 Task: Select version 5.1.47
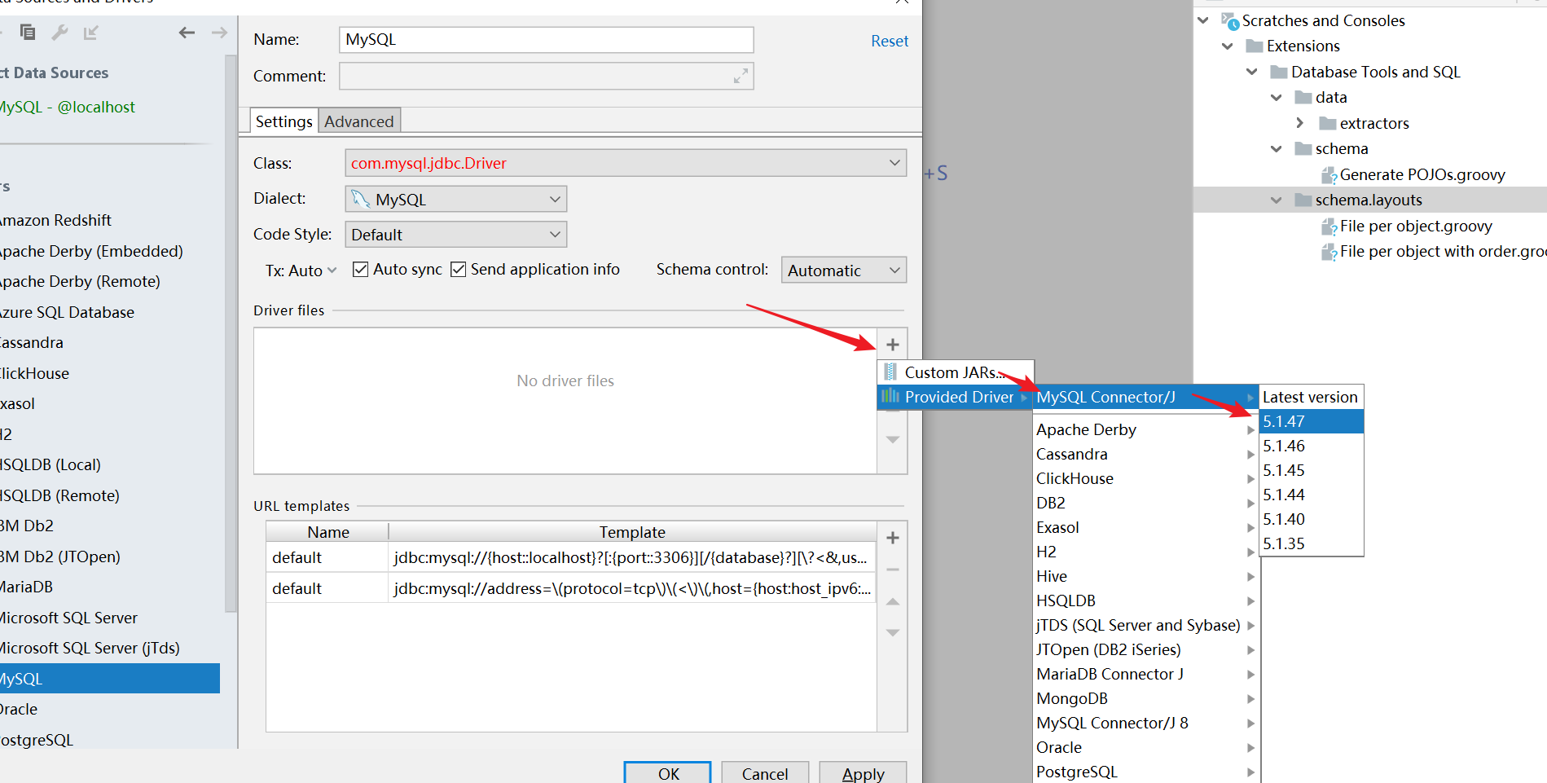(1312, 421)
